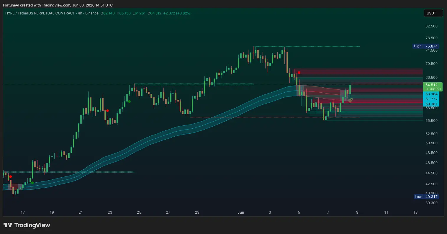Click the 4h interval label in the header

point(79,13)
